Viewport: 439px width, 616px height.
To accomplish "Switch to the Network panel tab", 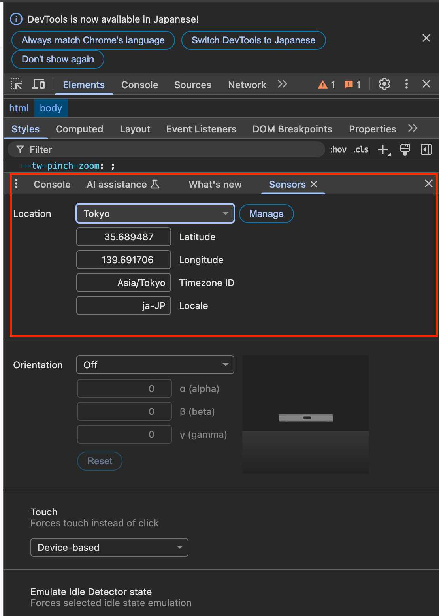I will 247,85.
